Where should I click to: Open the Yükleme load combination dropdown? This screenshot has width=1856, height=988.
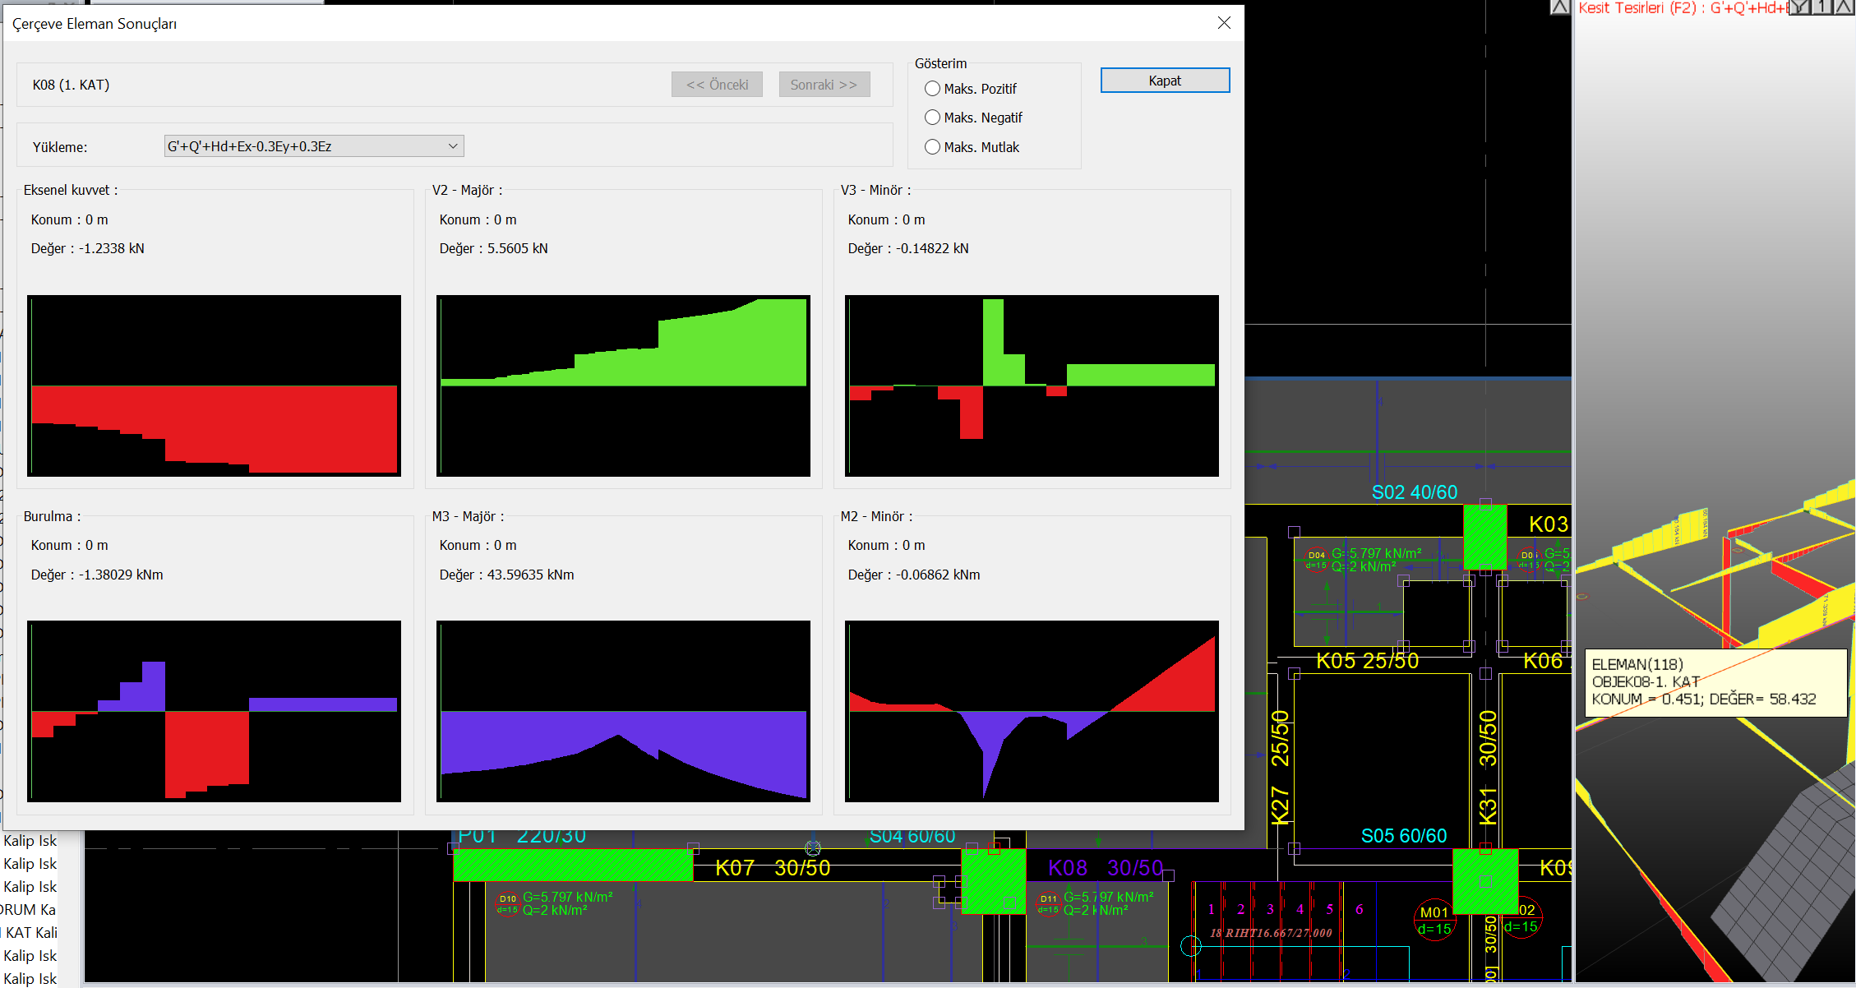click(x=314, y=146)
